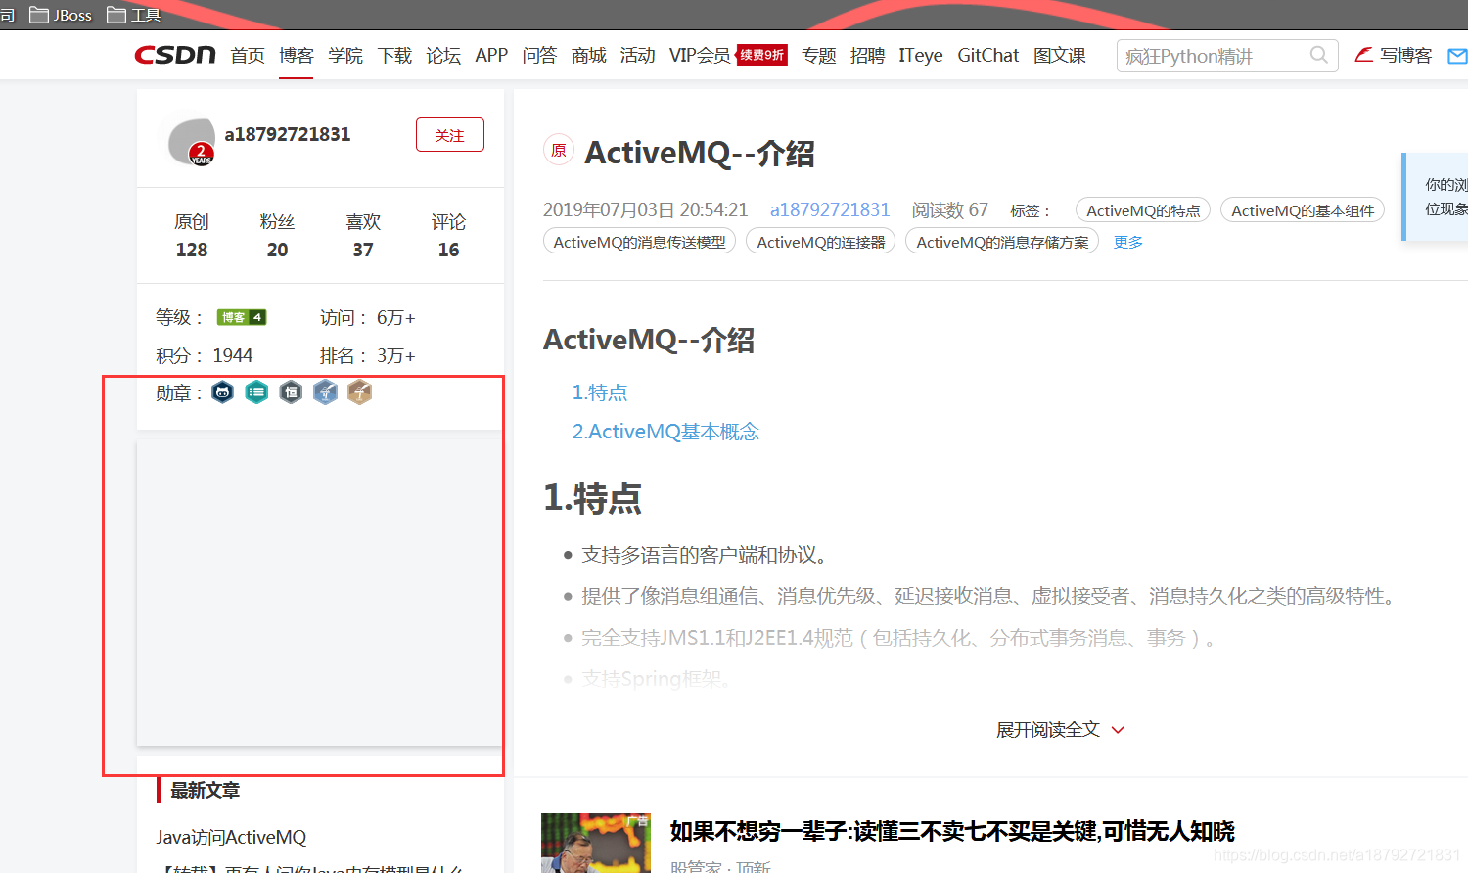
Task: Click the publish date 2019年07月03日 20:54:21
Action: (645, 209)
